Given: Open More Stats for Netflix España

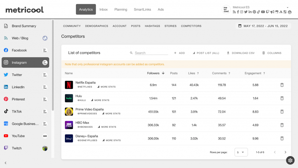Looking at the screenshot, I should click(x=107, y=87).
